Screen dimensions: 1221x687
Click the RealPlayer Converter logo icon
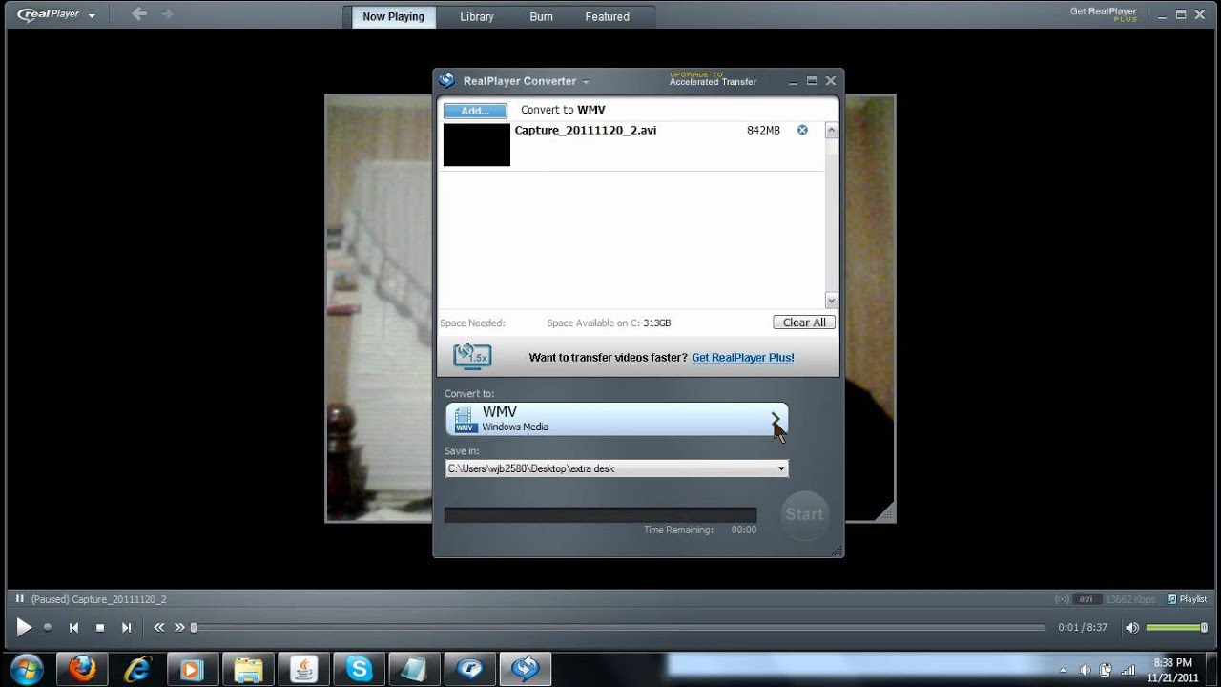click(x=446, y=80)
